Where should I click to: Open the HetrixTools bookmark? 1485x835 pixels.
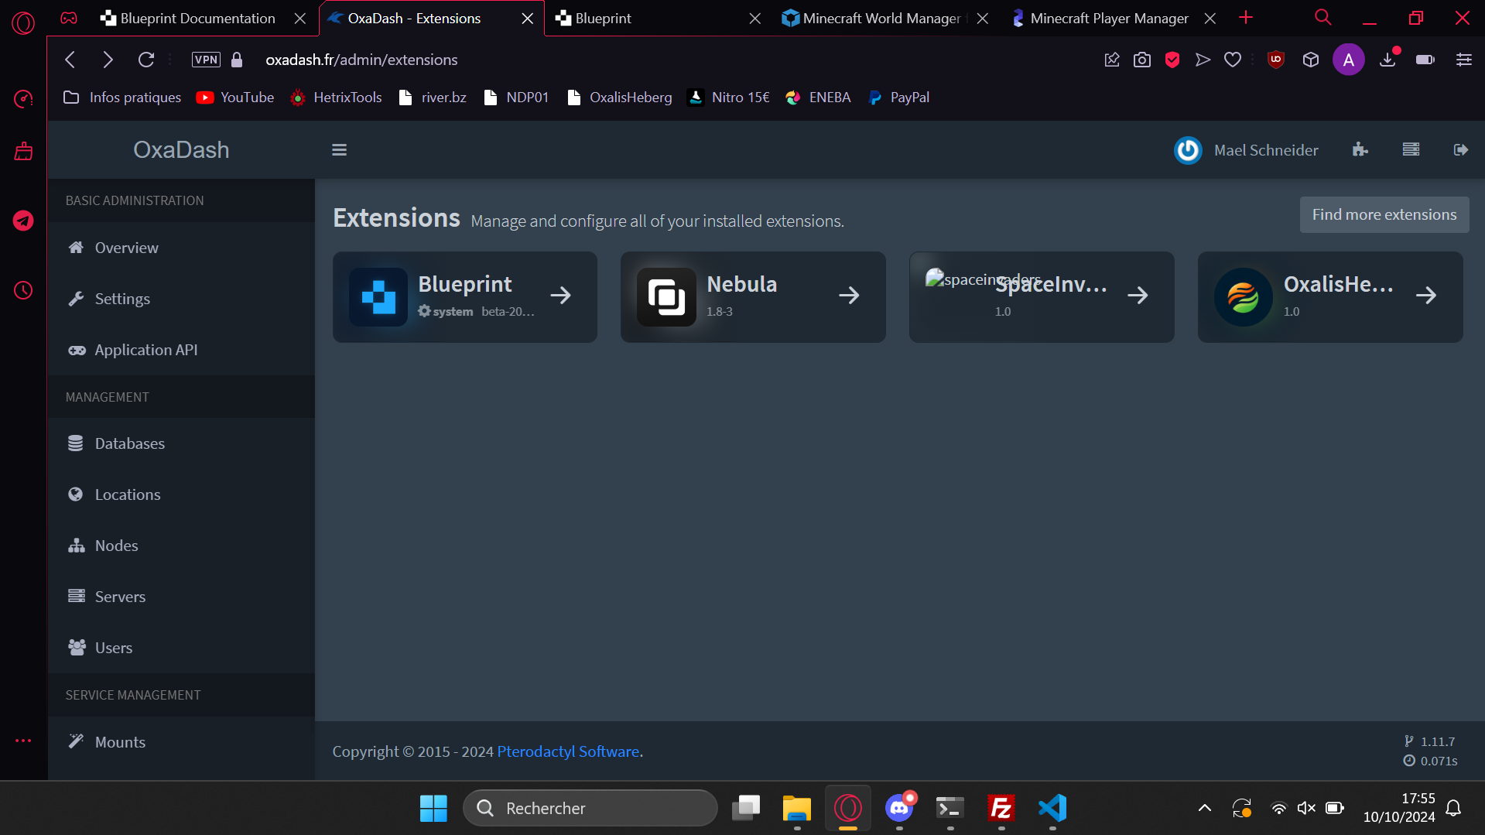[336, 98]
